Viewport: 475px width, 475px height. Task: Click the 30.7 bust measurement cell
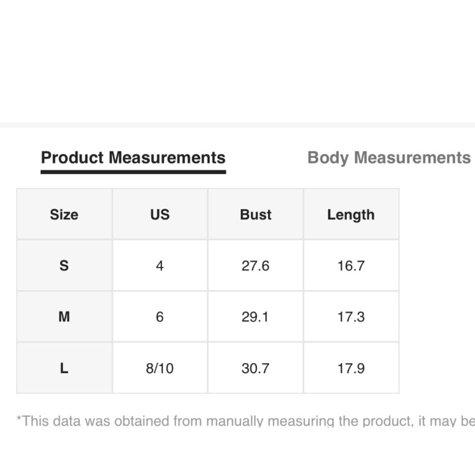coord(256,368)
